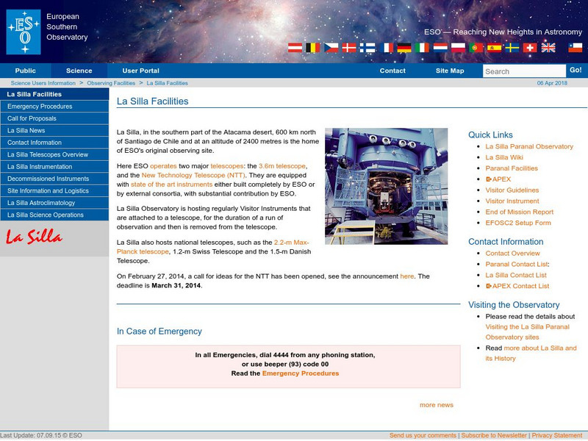Click the external-link icon beside APEX

click(488, 178)
